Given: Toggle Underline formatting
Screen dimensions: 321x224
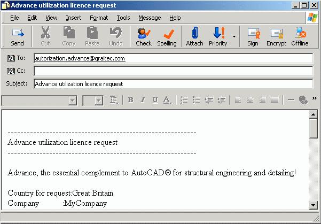Looking at the screenshot, I should click(155, 100).
